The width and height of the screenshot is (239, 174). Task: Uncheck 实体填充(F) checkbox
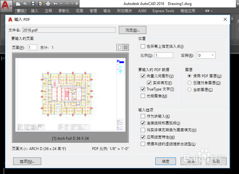point(149,83)
